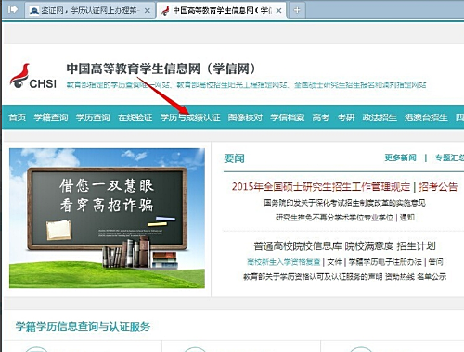Click 更多新闻 link
This screenshot has width=464, height=352.
[400, 157]
